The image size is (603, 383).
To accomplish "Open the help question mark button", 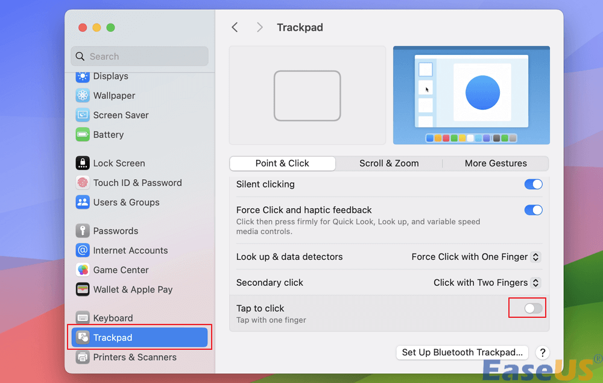I will click(542, 352).
